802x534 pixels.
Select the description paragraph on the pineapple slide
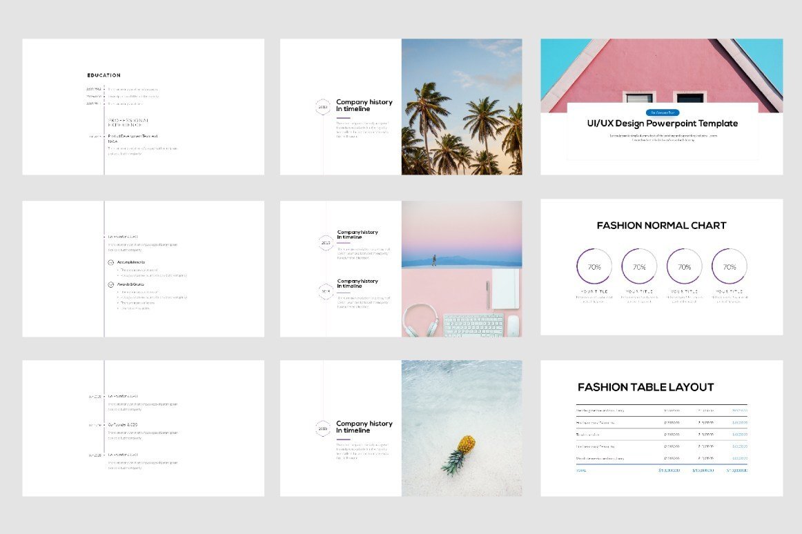[x=362, y=452]
